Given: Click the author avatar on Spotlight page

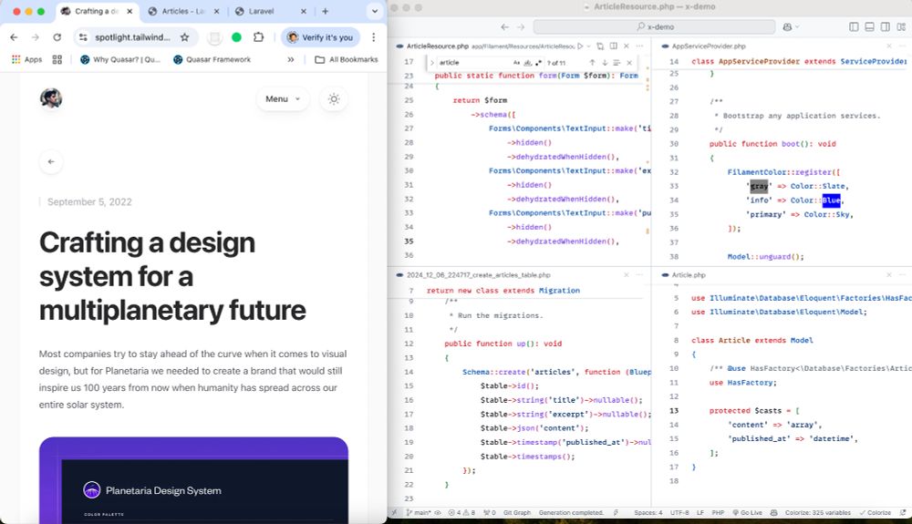Looking at the screenshot, I should point(51,98).
